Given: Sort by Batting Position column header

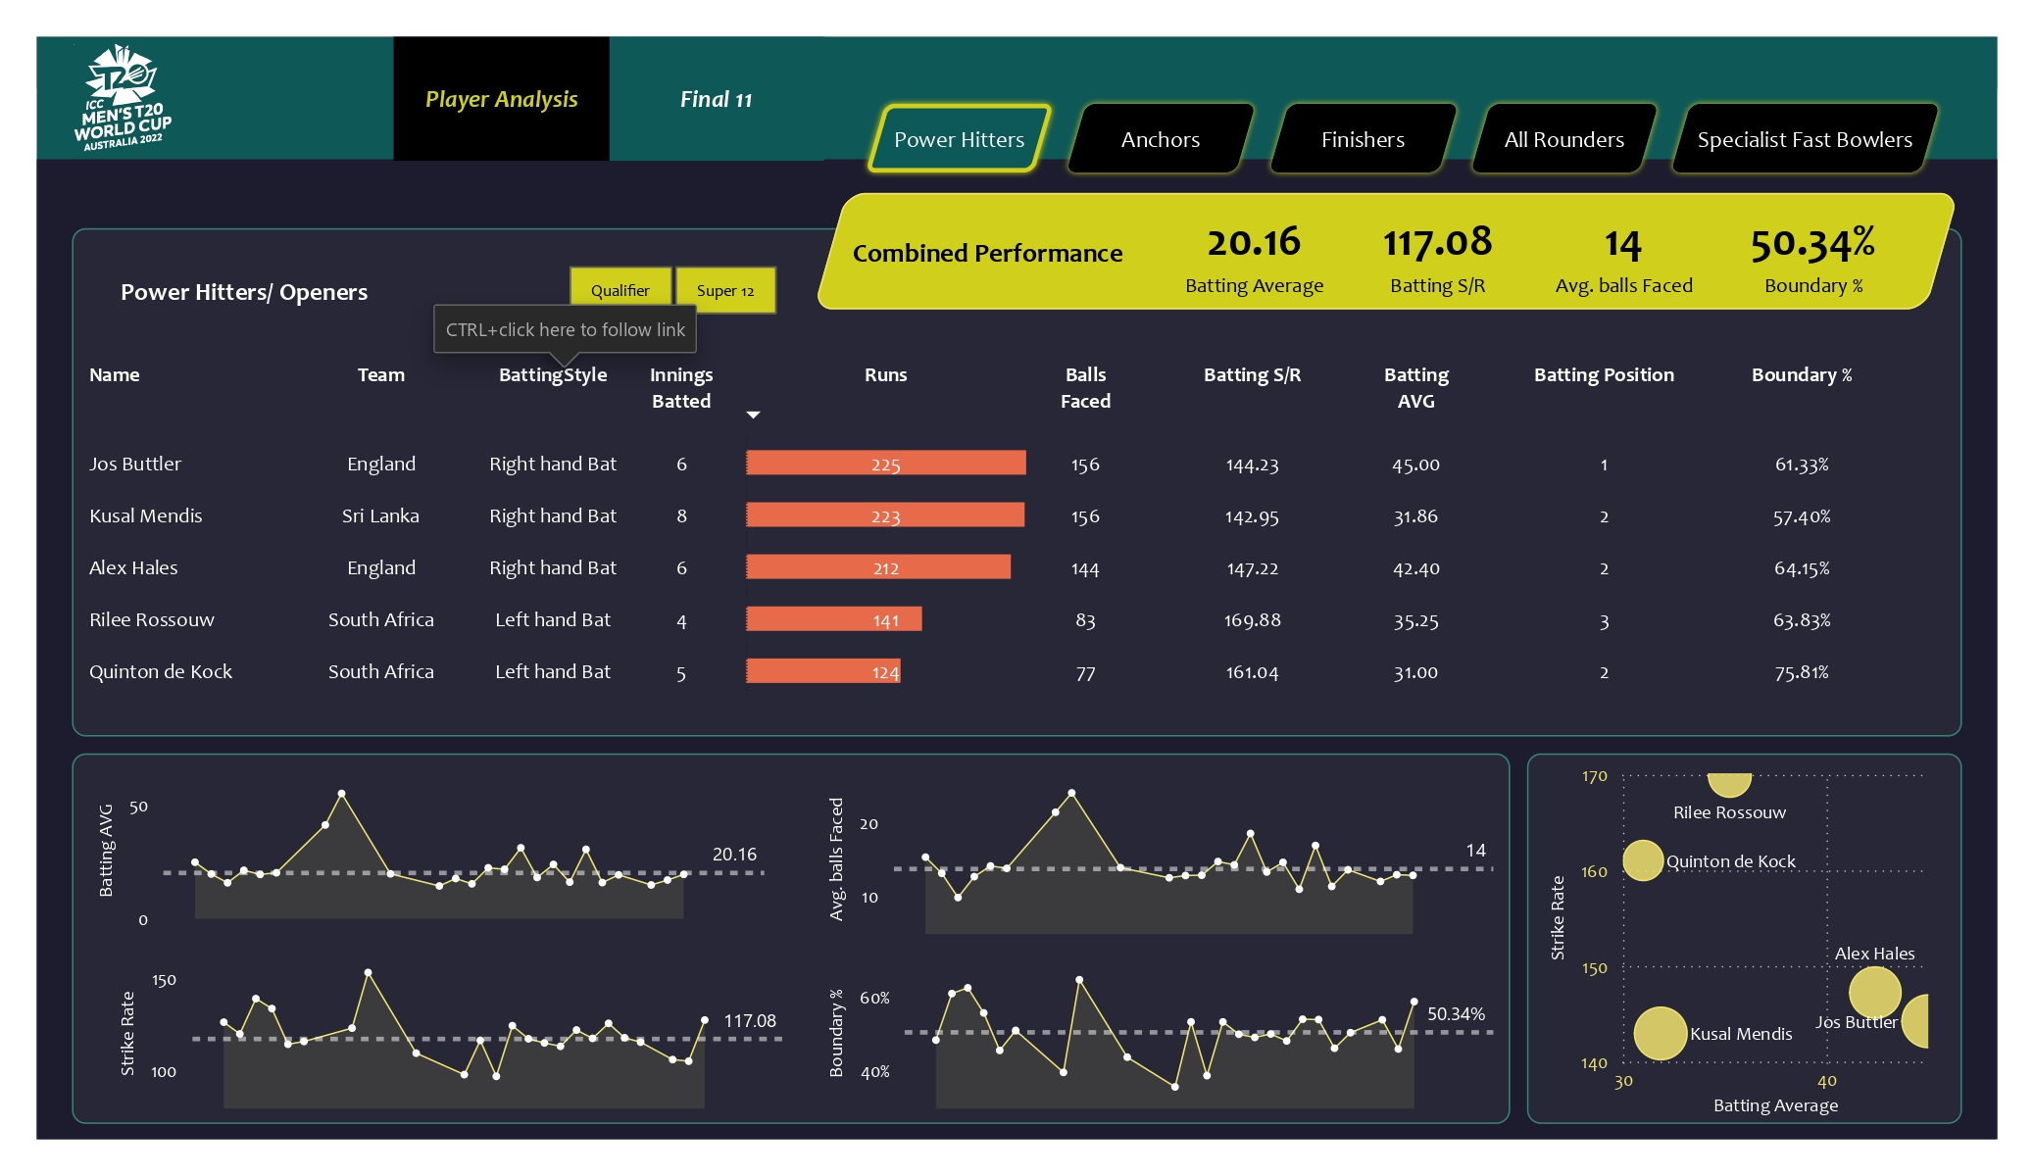Looking at the screenshot, I should (x=1604, y=374).
